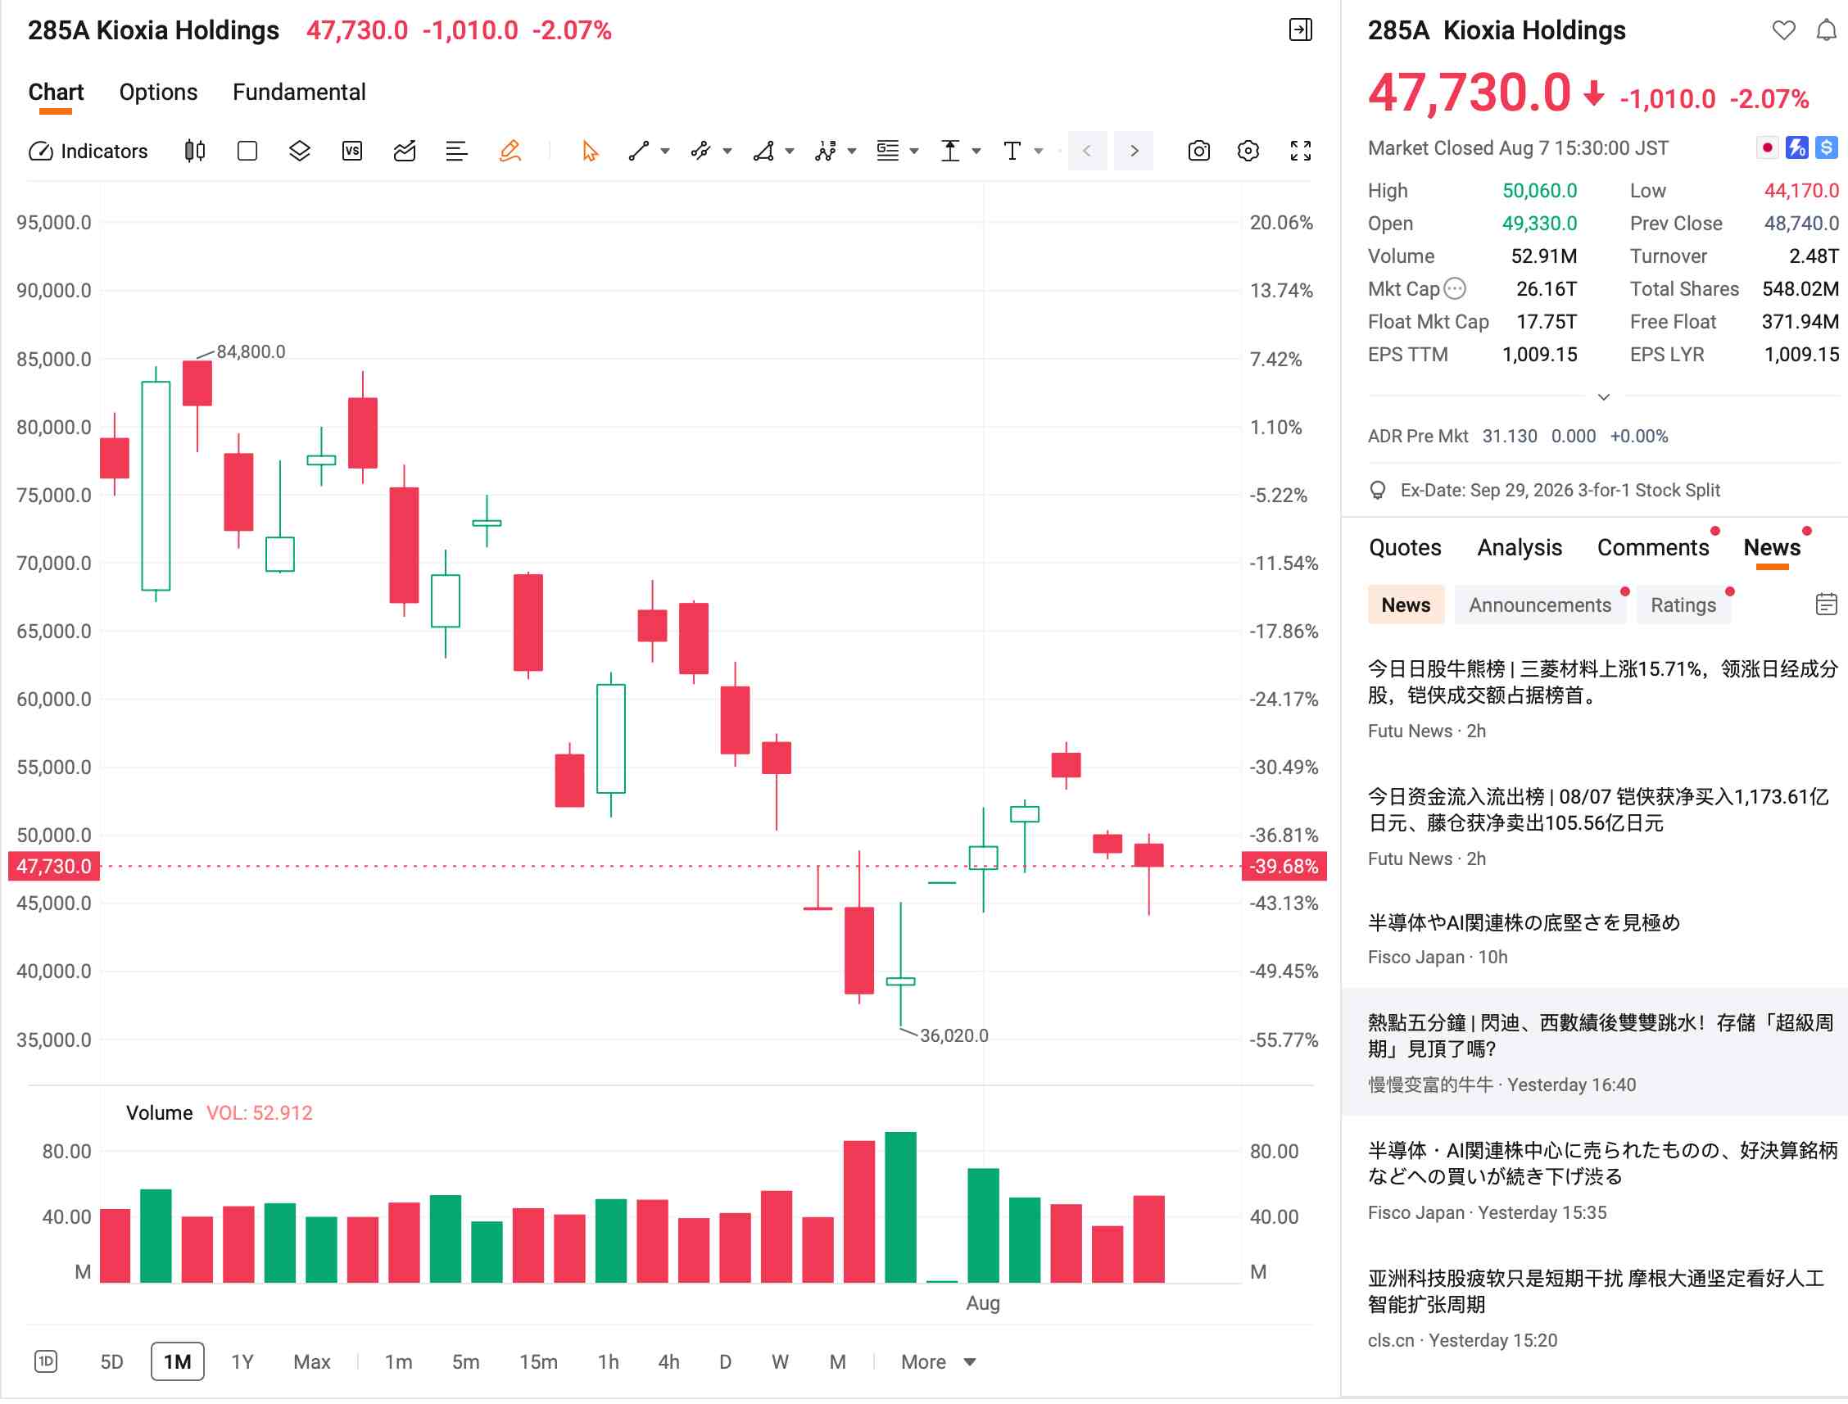Viewport: 1848px width, 1404px height.
Task: Expand the wave pattern tool options
Action: tap(852, 152)
